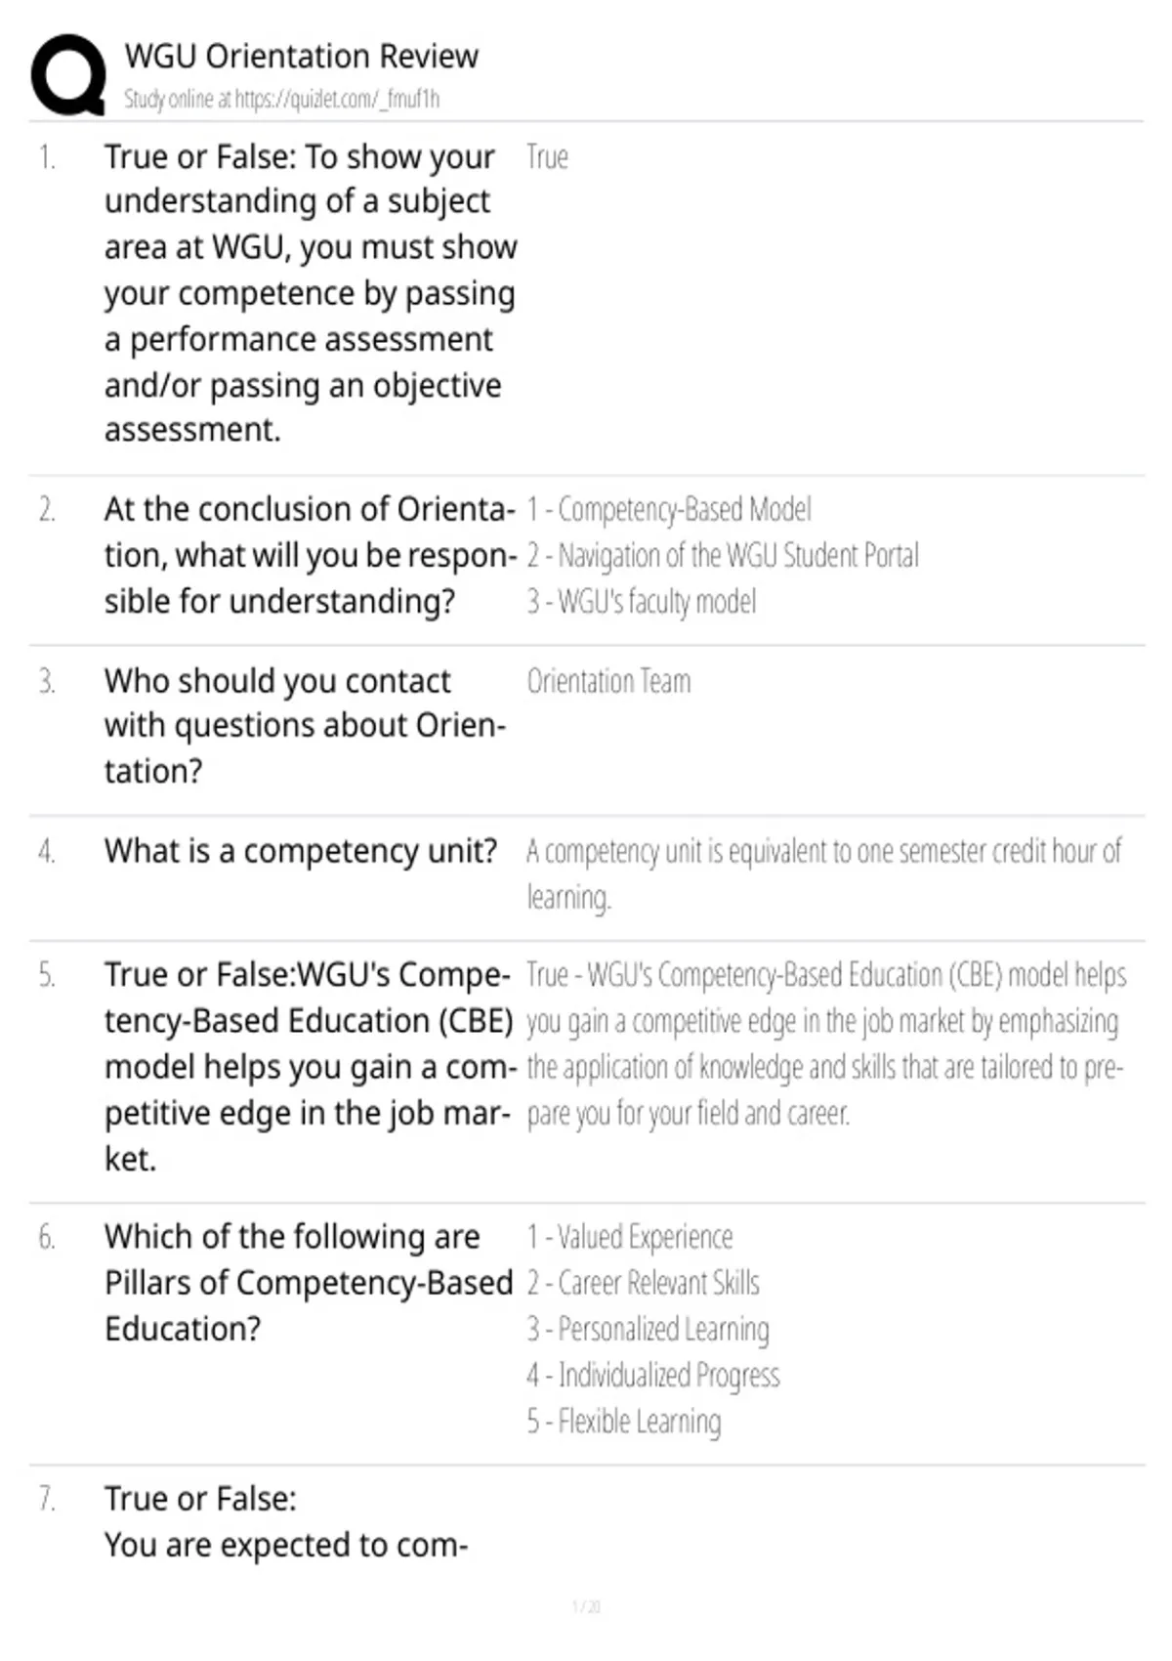Click question 5 about CBE model

click(310, 1067)
